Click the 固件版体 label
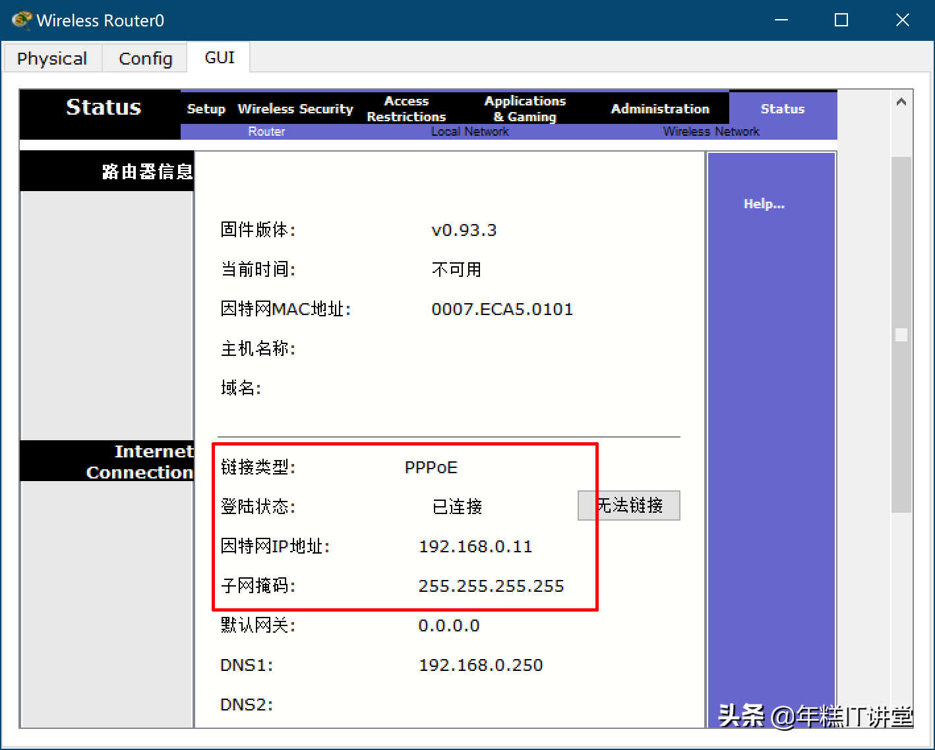935x750 pixels. (x=258, y=229)
